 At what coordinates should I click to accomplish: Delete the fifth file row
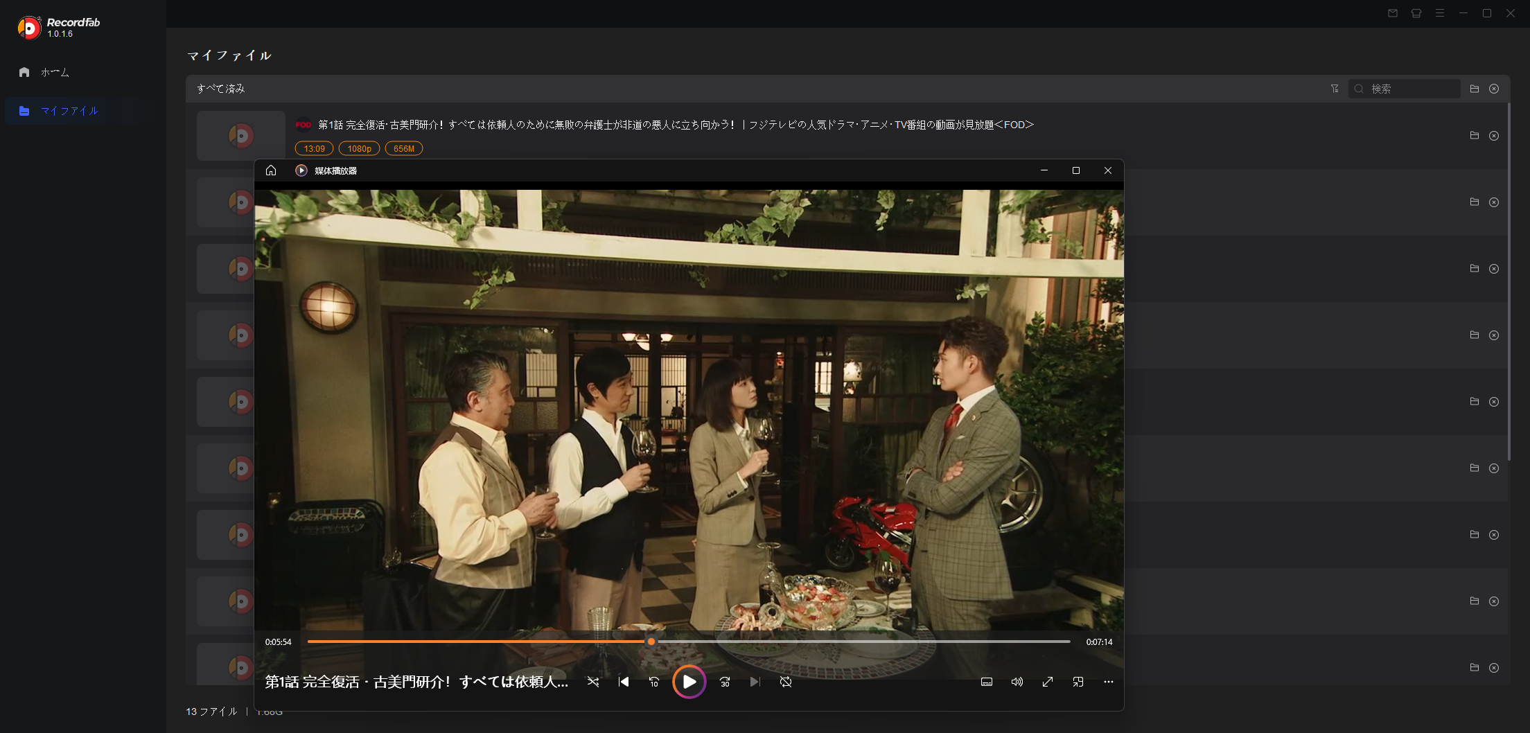(1494, 402)
